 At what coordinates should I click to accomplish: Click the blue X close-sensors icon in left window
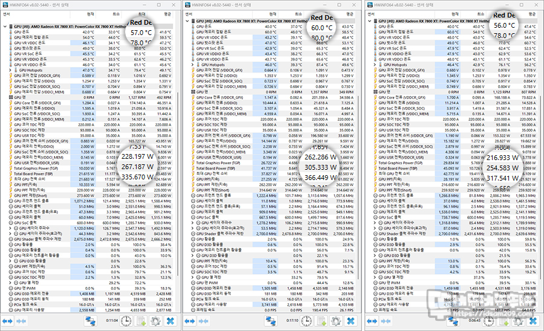coord(170,321)
